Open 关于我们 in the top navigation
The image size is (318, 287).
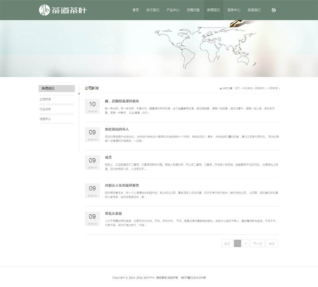pos(153,10)
